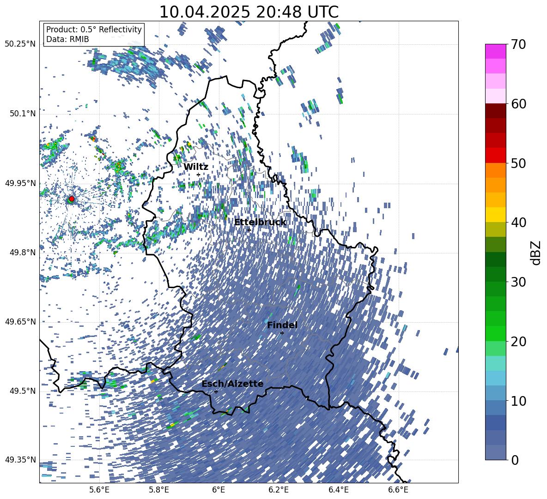Click the orange colorbar segment below 50
Image resolution: width=547 pixels, height=499 pixels.
click(495, 170)
